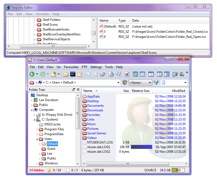This screenshot has width=217, height=180.
Task: Click the 51% disk usage bar
Action: coord(178,170)
